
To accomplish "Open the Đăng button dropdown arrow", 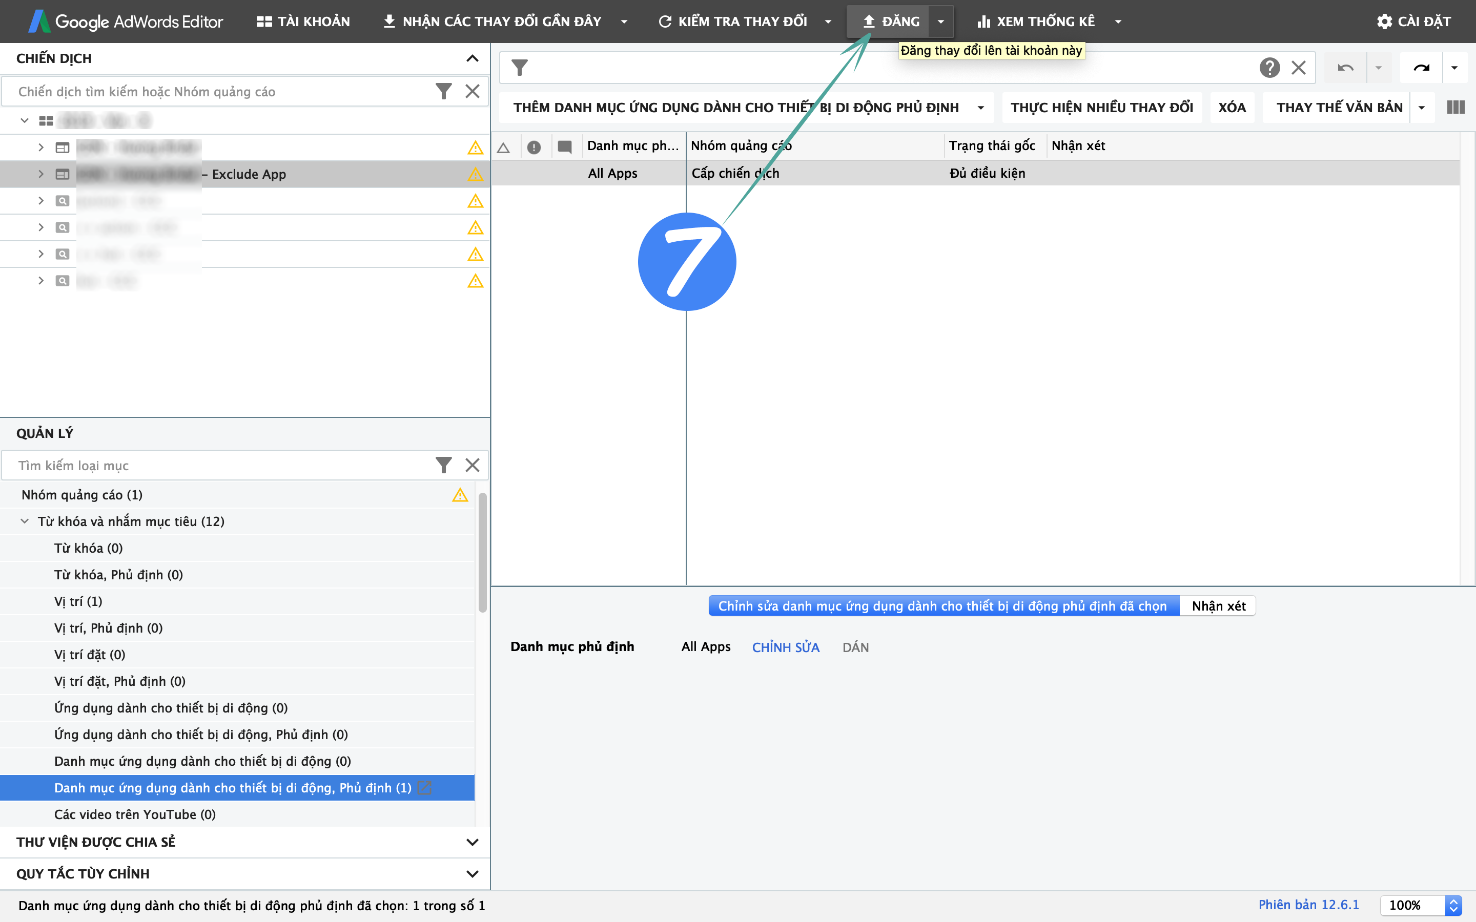I will pos(941,22).
